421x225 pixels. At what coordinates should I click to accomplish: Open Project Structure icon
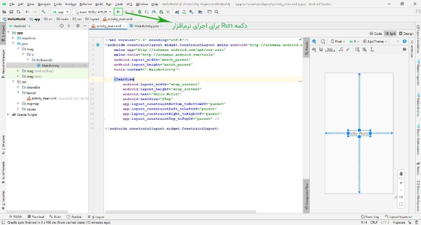coord(200,12)
